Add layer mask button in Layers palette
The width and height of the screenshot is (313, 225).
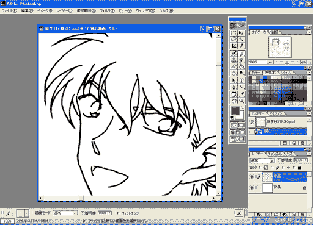(268, 215)
